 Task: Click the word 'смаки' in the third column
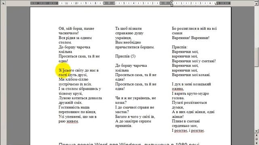coord(177,33)
